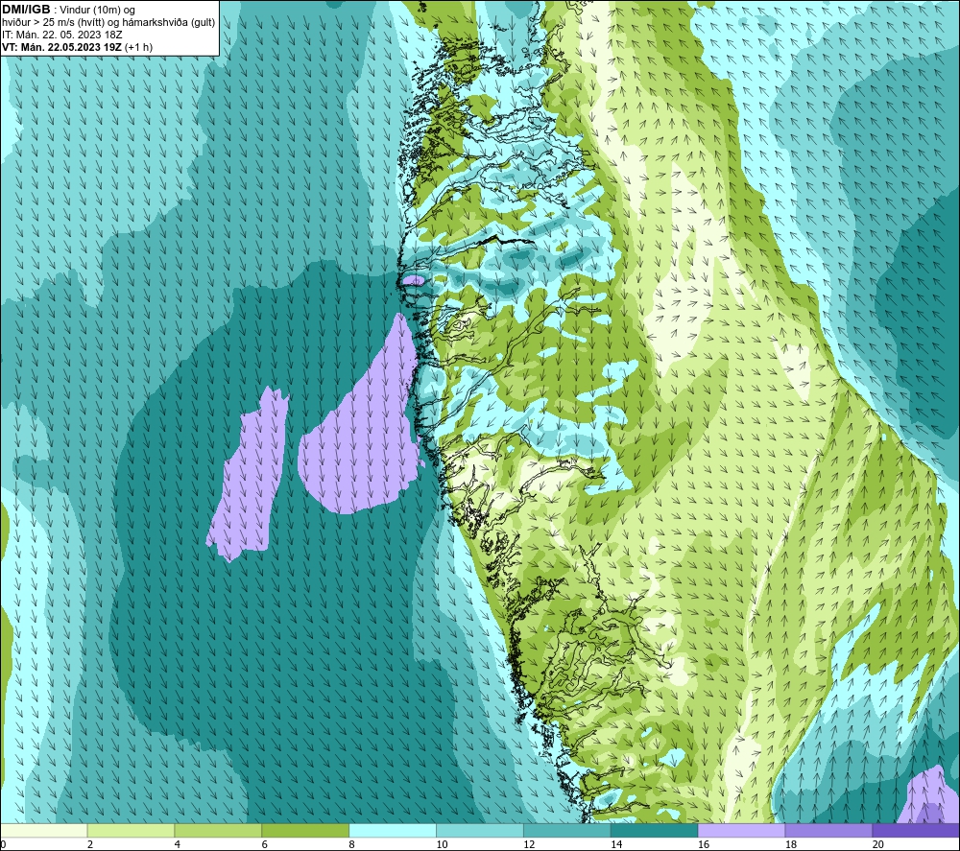Click the 10–12 m/s light teal legend swatch
Image resolution: width=960 pixels, height=851 pixels.
[480, 831]
